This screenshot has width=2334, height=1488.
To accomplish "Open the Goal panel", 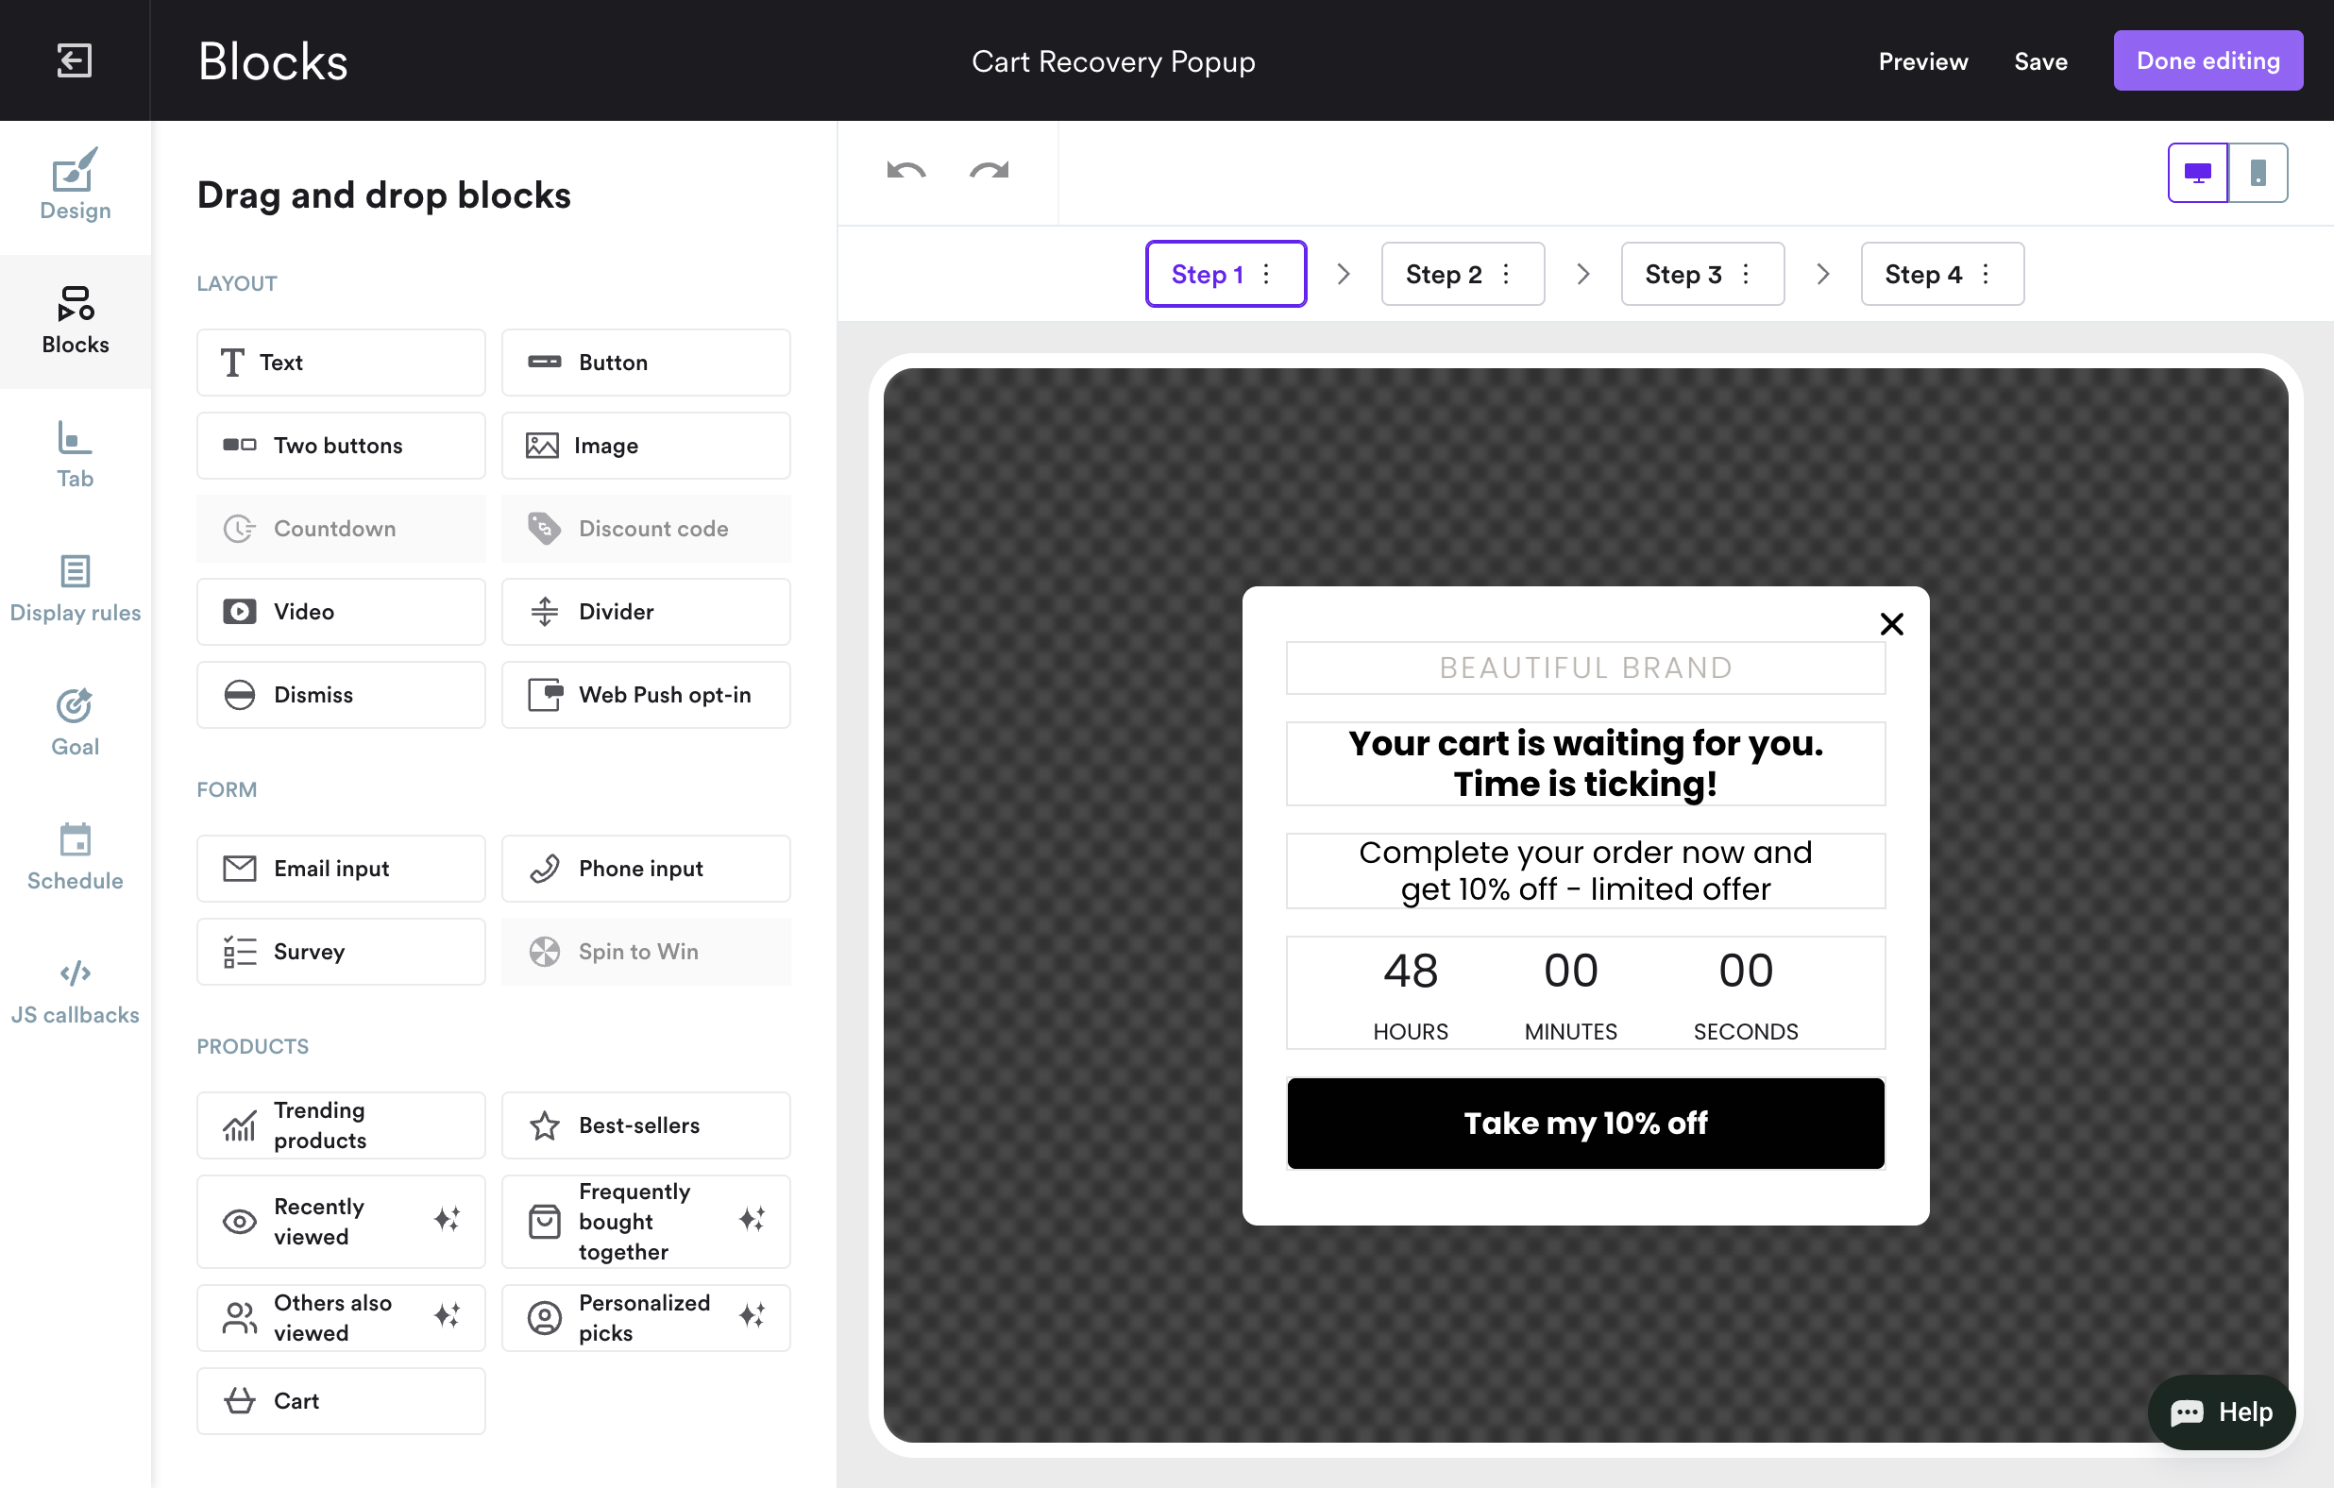I will click(x=75, y=722).
